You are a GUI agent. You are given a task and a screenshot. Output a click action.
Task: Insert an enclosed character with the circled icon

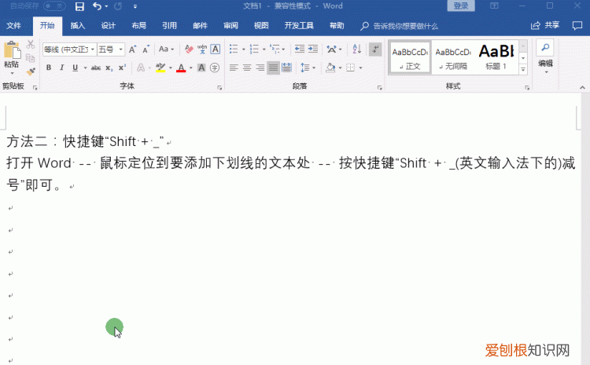coord(215,68)
